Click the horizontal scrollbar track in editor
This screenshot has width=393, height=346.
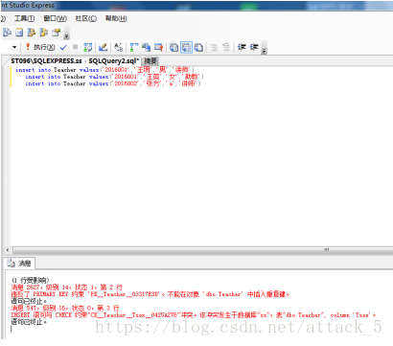pos(202,250)
